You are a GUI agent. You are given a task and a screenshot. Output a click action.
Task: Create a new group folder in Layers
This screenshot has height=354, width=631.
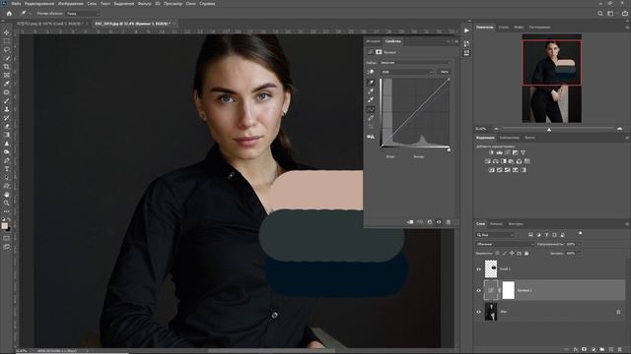coord(602,350)
